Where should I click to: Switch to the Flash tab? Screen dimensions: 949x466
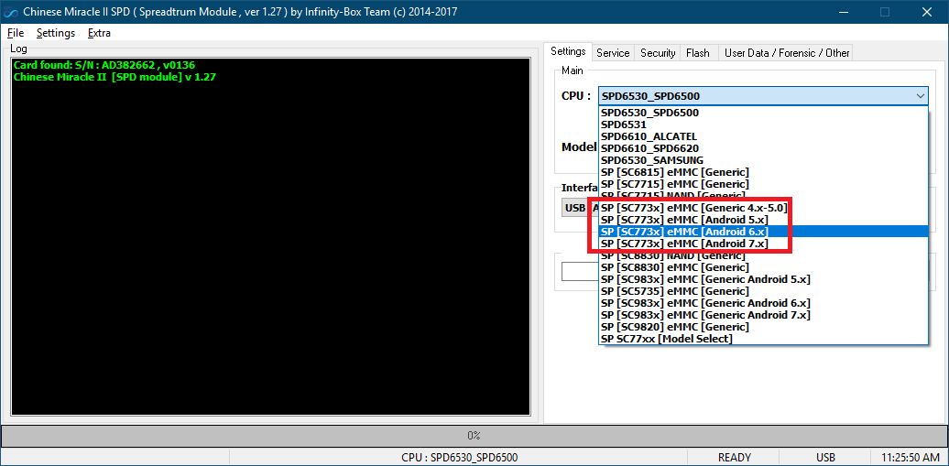point(698,53)
